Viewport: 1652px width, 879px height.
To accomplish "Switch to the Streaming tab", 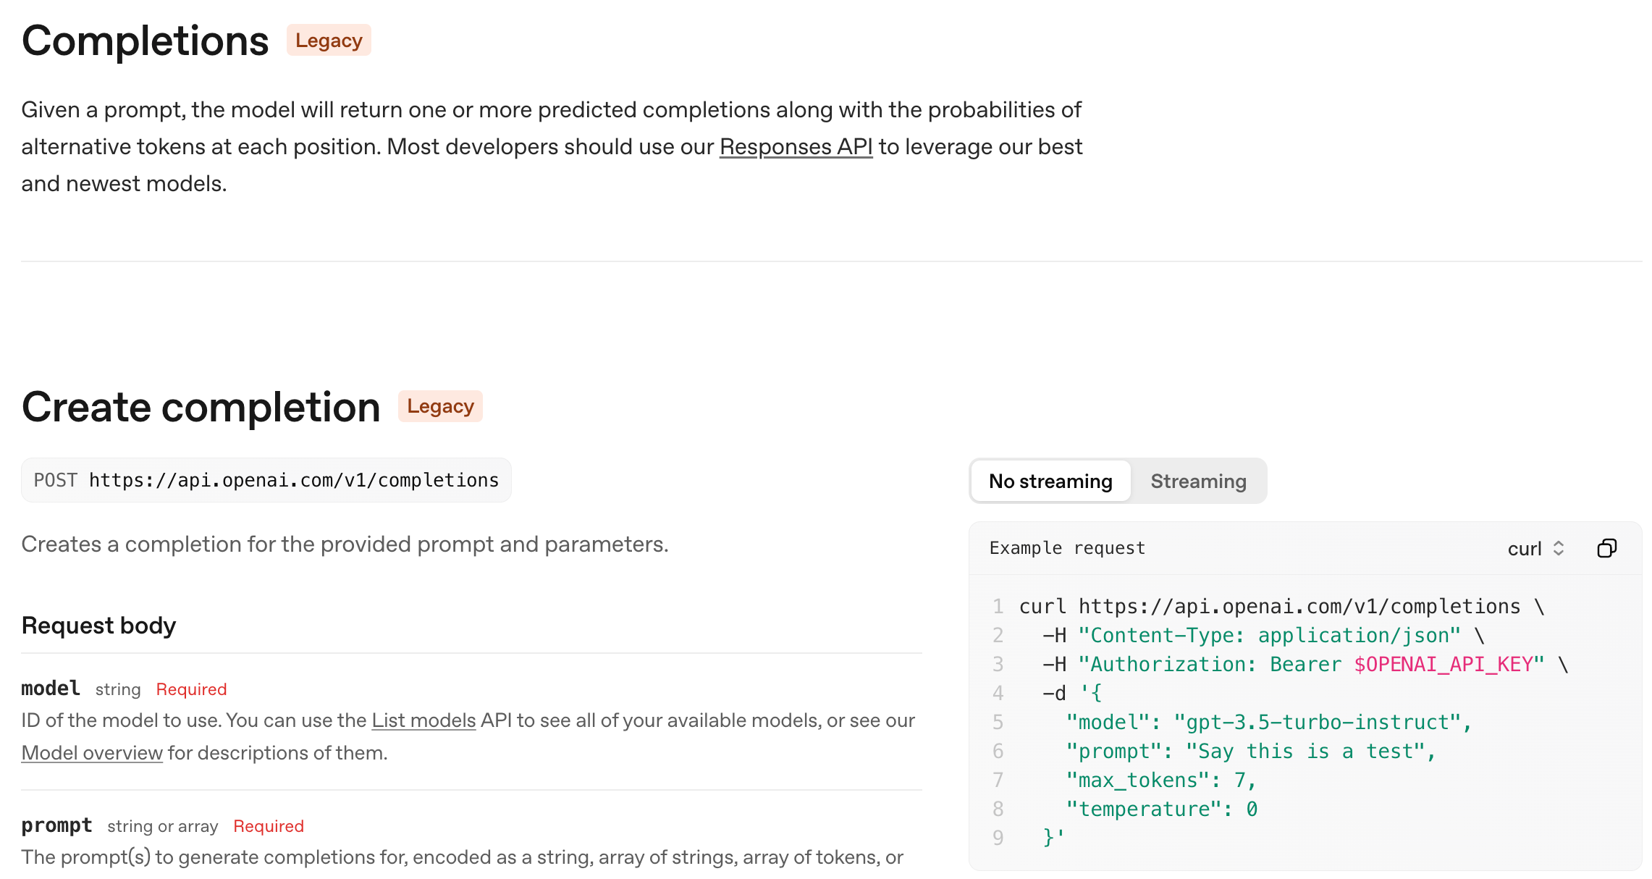I will pos(1198,481).
